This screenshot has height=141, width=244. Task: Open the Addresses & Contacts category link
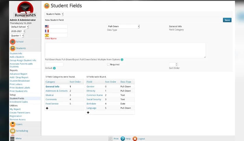pos(56,91)
